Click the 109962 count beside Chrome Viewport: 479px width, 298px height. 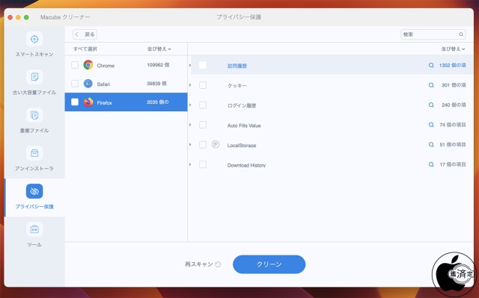(158, 65)
